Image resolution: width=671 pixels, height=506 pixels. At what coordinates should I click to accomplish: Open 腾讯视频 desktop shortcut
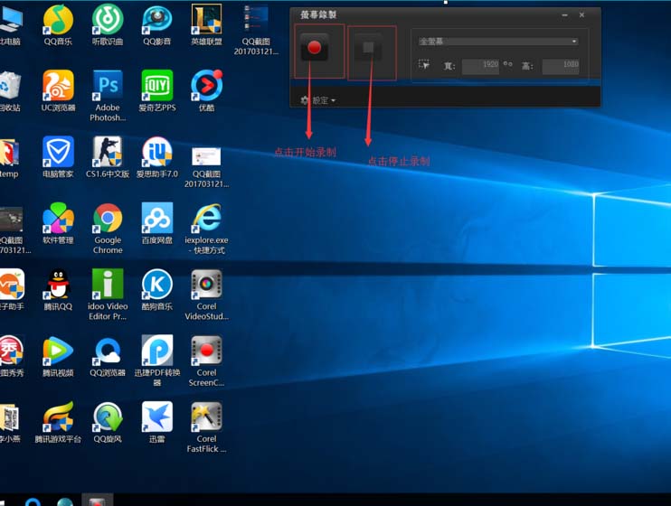pyautogui.click(x=58, y=356)
